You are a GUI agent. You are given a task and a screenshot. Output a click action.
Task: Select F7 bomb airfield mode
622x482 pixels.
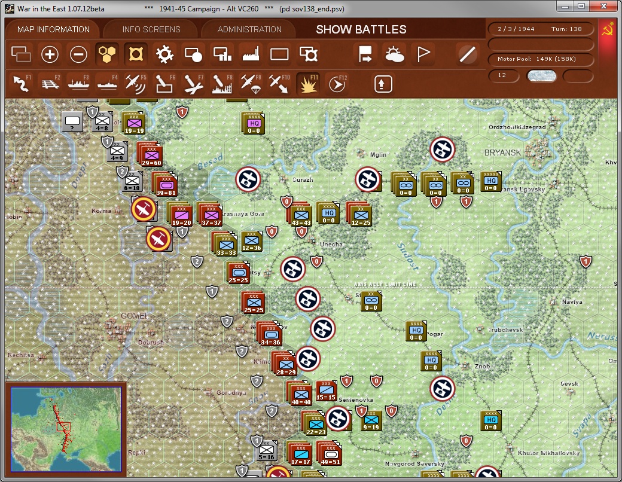click(194, 84)
